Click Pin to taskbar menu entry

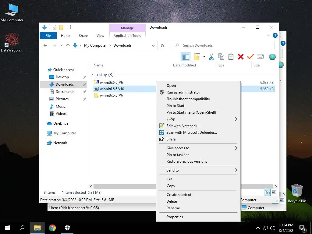coord(198,154)
